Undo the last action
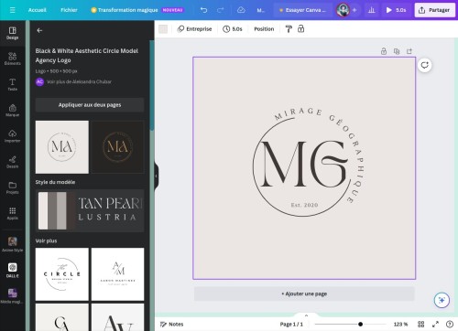458x331 pixels. (x=203, y=10)
